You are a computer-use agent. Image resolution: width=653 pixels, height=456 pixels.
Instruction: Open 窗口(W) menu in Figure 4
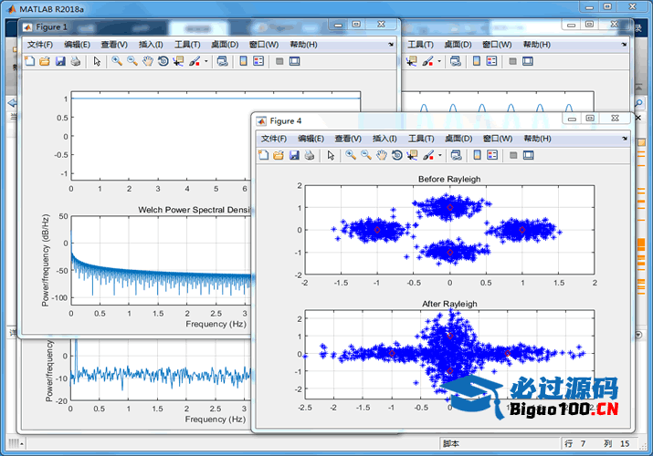point(498,139)
